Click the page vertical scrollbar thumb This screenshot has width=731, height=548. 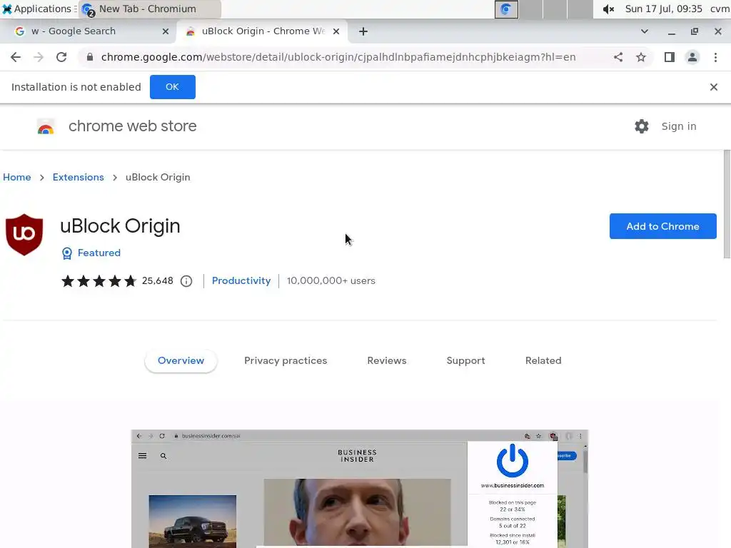click(x=727, y=203)
